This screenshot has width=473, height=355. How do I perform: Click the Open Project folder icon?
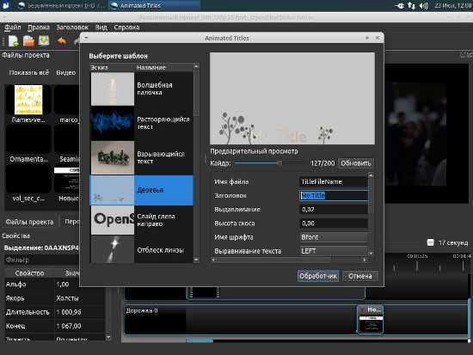point(29,41)
